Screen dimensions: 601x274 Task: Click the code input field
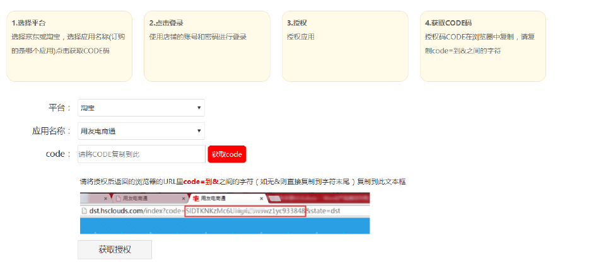pos(141,154)
